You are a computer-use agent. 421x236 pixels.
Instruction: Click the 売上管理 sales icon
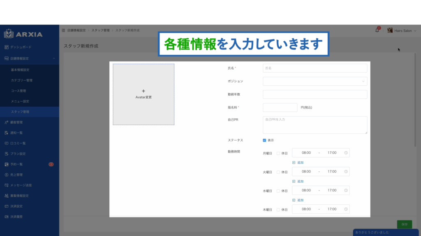pos(7,175)
